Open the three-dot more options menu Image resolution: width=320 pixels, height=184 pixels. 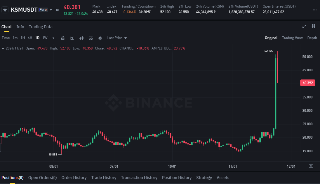(x=314, y=10)
